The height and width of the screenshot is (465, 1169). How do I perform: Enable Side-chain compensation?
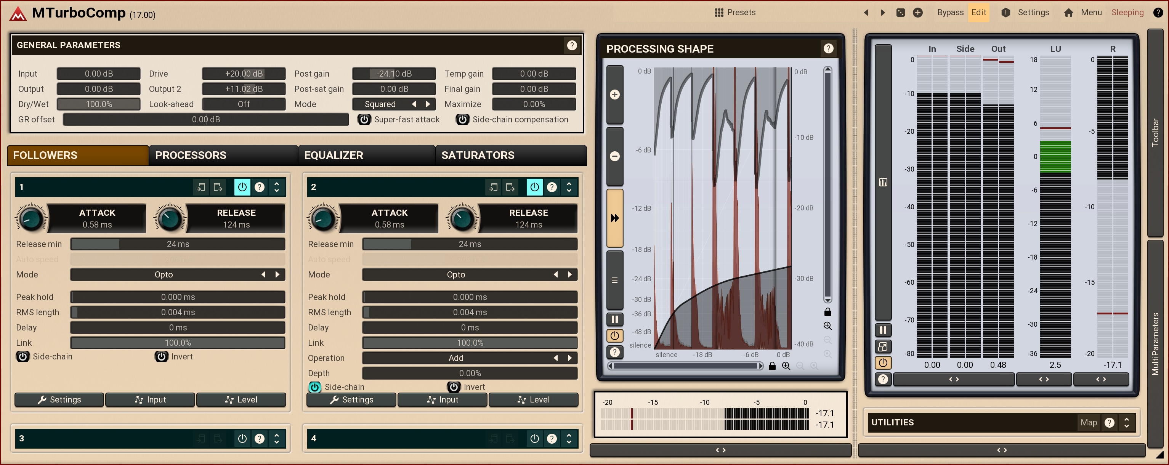click(462, 119)
